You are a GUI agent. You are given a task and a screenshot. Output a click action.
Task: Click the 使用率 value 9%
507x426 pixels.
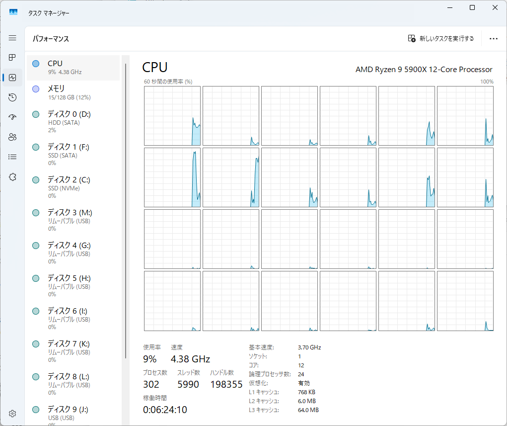click(x=149, y=359)
